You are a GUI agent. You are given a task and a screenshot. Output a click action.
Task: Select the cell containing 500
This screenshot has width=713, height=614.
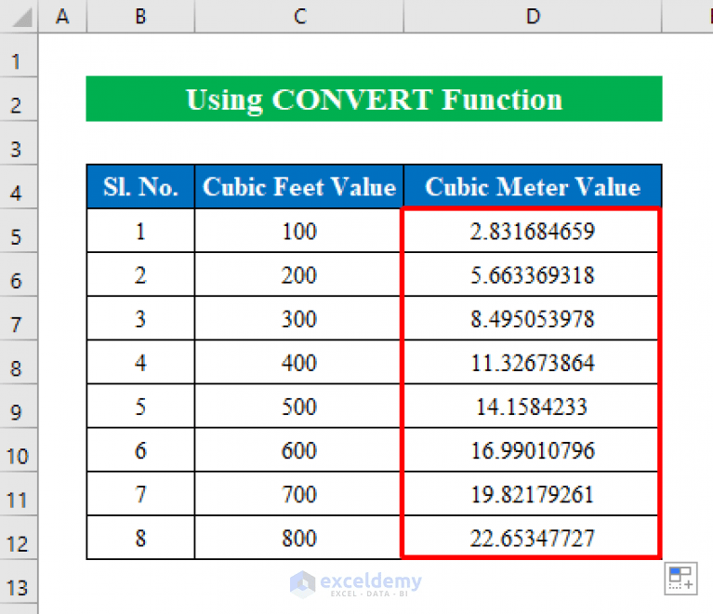[299, 406]
